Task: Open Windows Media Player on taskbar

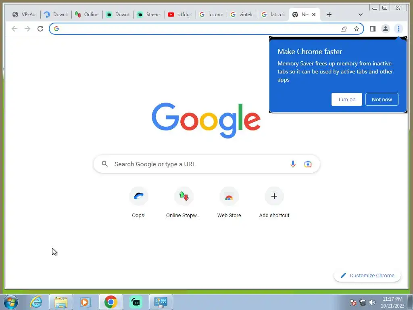Action: [x=85, y=302]
